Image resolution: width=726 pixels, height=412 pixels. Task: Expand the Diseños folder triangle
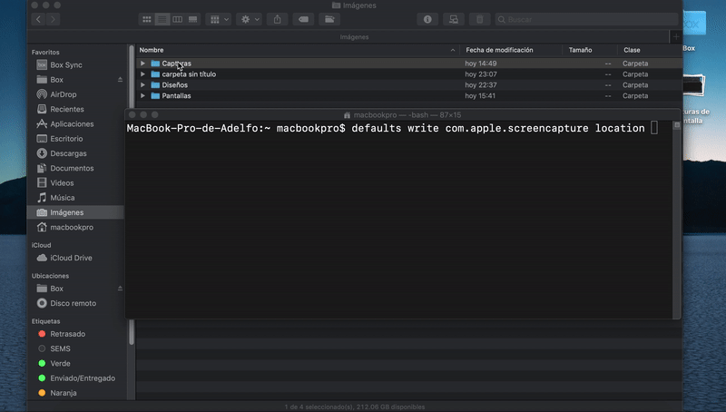(x=142, y=84)
